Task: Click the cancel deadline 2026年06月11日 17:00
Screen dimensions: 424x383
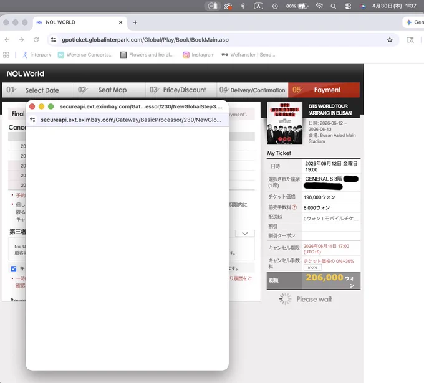Action: coord(326,248)
